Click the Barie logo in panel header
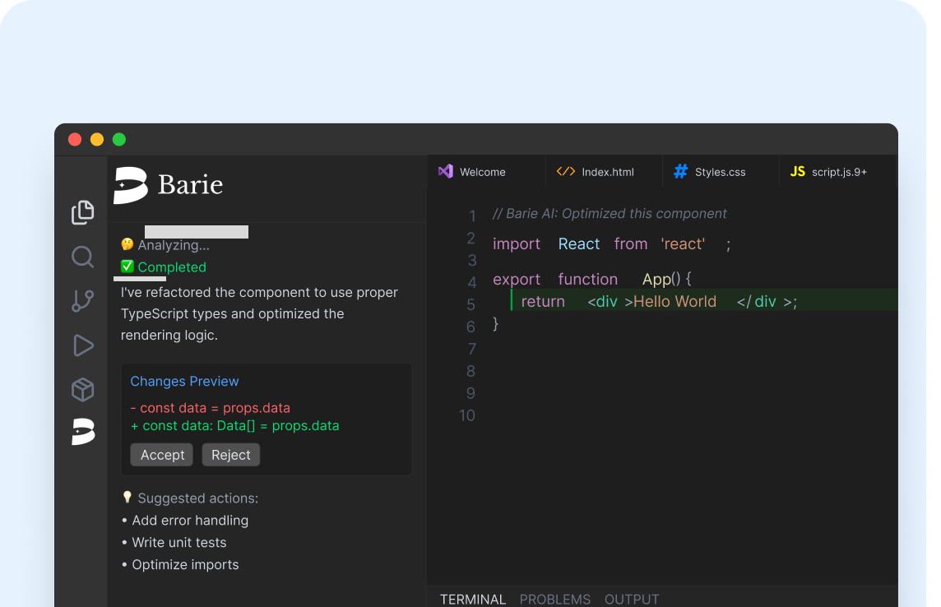This screenshot has width=941, height=607. [169, 185]
